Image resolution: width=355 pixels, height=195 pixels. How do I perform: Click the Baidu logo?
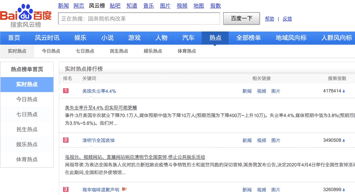[x=26, y=15]
